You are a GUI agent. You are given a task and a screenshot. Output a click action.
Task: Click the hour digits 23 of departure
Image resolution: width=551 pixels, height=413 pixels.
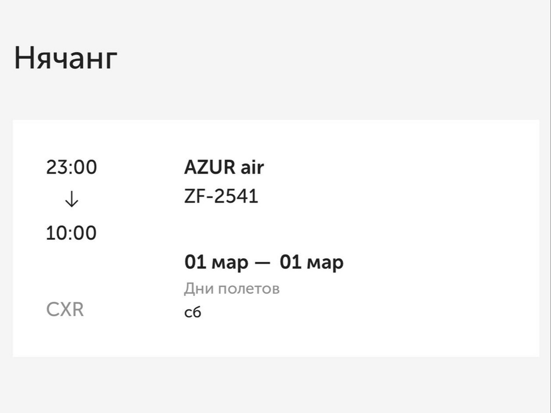pyautogui.click(x=56, y=168)
